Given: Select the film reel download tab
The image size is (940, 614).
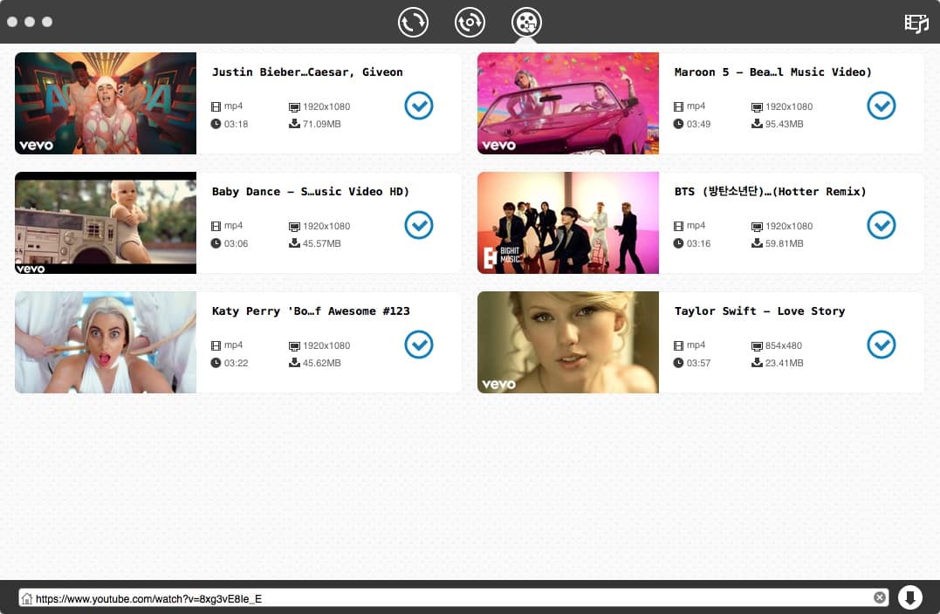Looking at the screenshot, I should [x=526, y=22].
